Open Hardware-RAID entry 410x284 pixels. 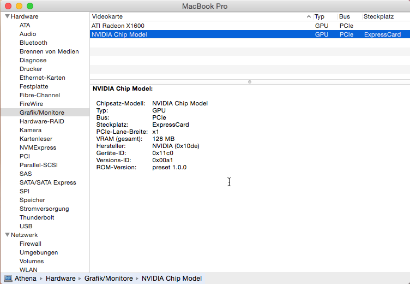tap(42, 121)
